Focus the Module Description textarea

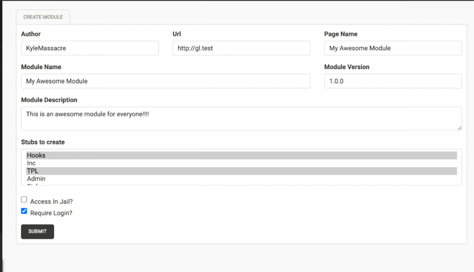pos(241,118)
